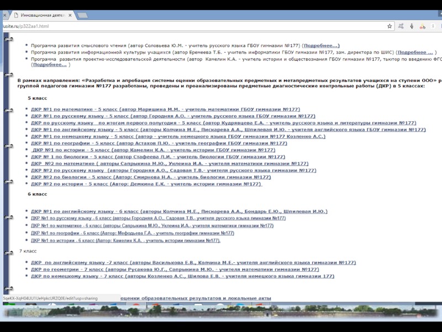
Task: Open ДКР по английскому языку 7 класс
Action: [193, 262]
